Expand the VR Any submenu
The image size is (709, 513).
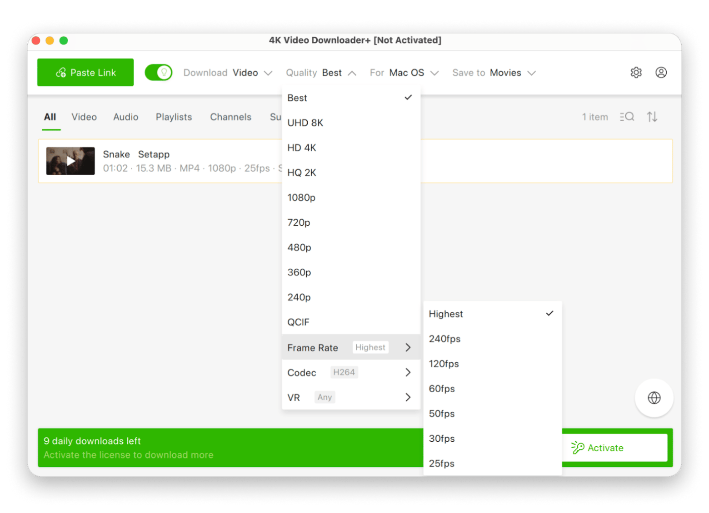tap(351, 397)
